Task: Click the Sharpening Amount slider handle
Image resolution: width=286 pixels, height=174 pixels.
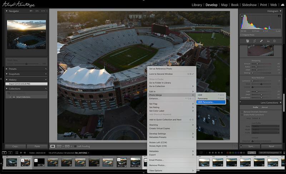Action: (x=257, y=64)
